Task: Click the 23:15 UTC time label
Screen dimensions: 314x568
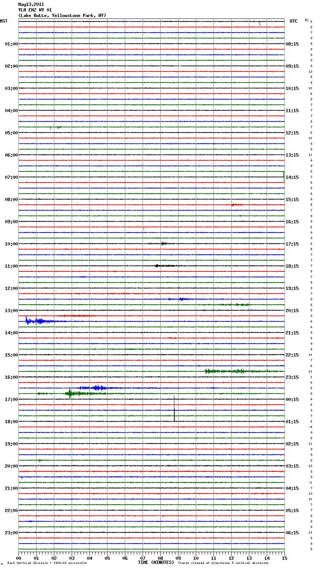Action: point(292,377)
